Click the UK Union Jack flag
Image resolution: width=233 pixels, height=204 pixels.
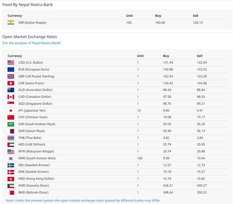[x=11, y=76]
